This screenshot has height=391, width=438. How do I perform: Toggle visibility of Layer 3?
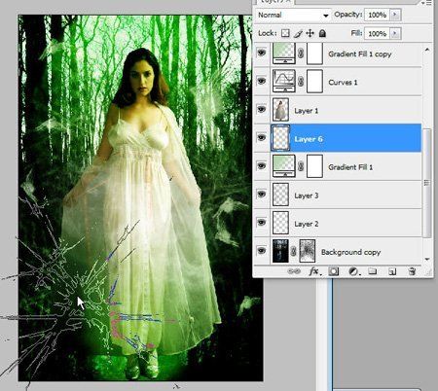(262, 194)
